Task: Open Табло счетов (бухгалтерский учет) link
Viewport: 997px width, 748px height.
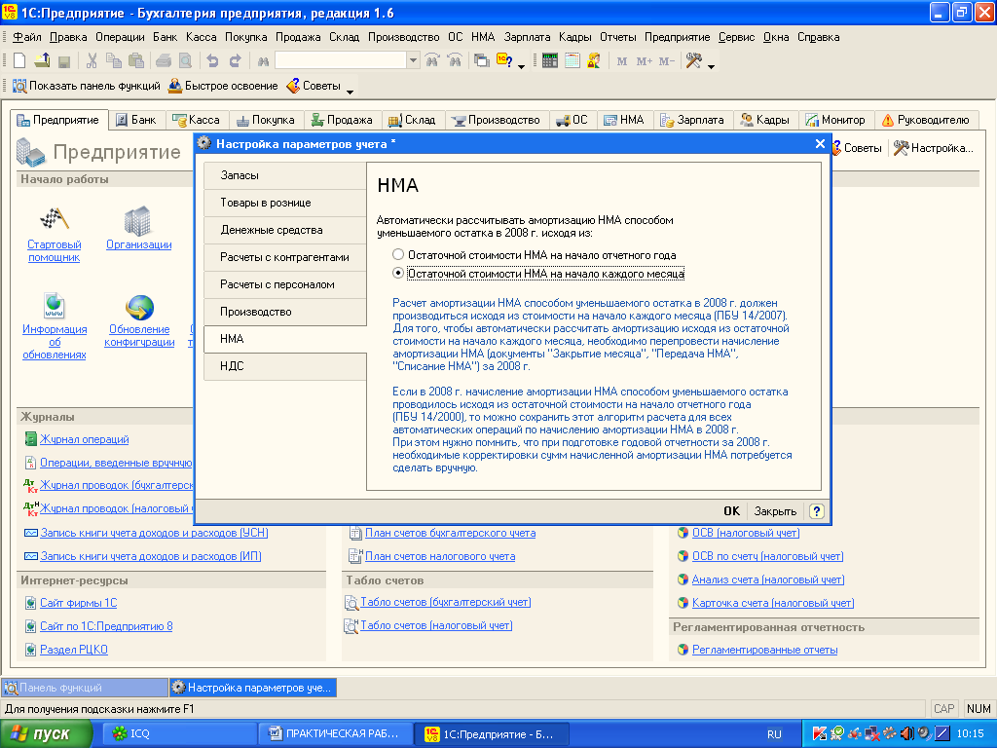Action: tap(445, 602)
